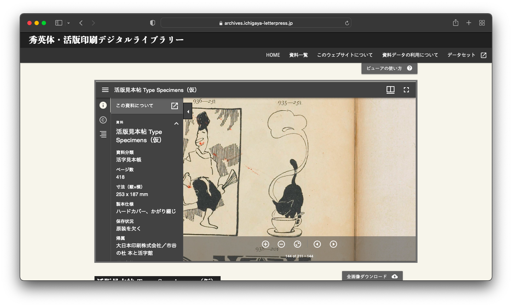Open the HOME menu item
This screenshot has height=307, width=512.
click(273, 55)
